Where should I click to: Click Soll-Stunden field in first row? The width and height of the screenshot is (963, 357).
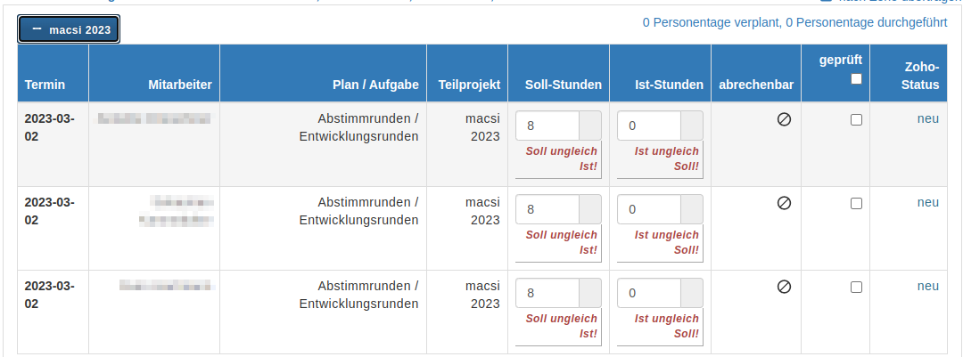coord(547,126)
